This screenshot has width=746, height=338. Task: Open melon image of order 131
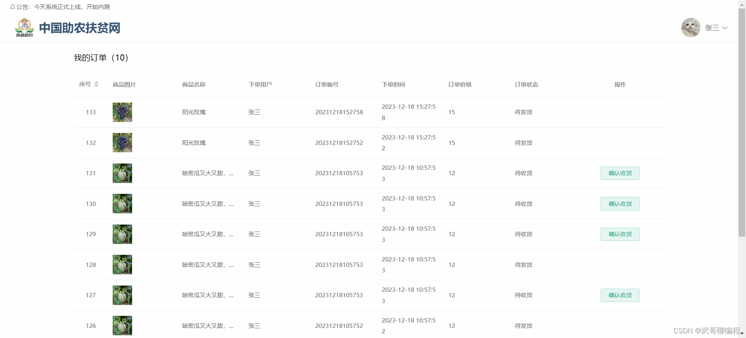click(122, 173)
